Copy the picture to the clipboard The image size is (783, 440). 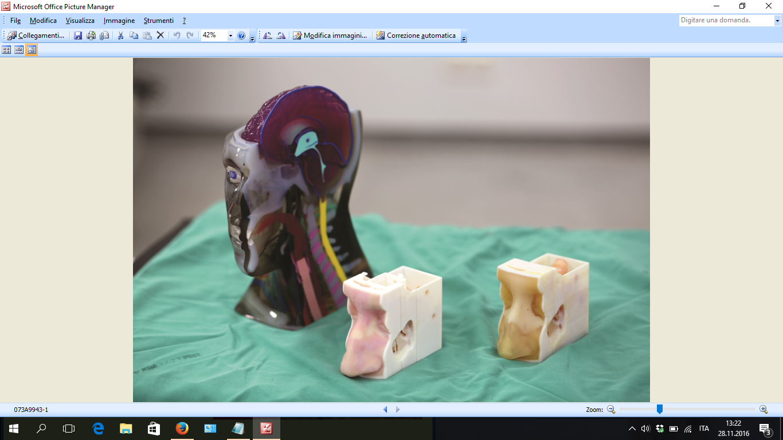point(134,36)
